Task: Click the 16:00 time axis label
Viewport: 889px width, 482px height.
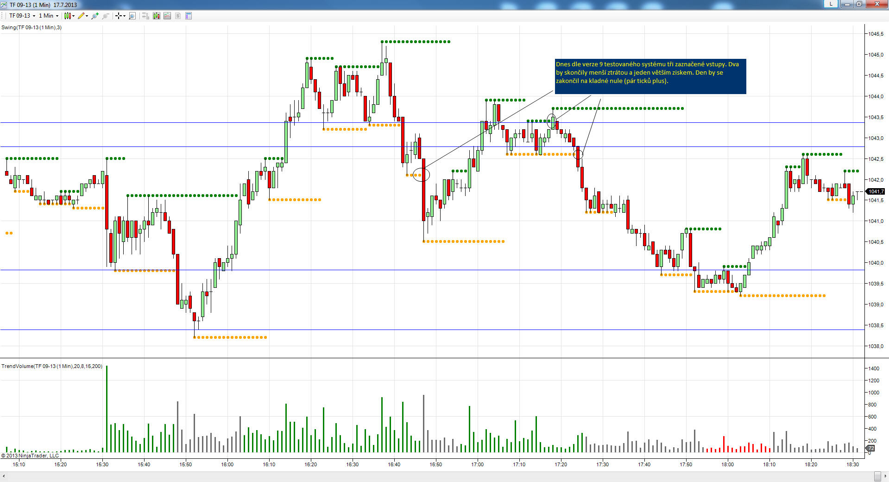Action: point(227,464)
